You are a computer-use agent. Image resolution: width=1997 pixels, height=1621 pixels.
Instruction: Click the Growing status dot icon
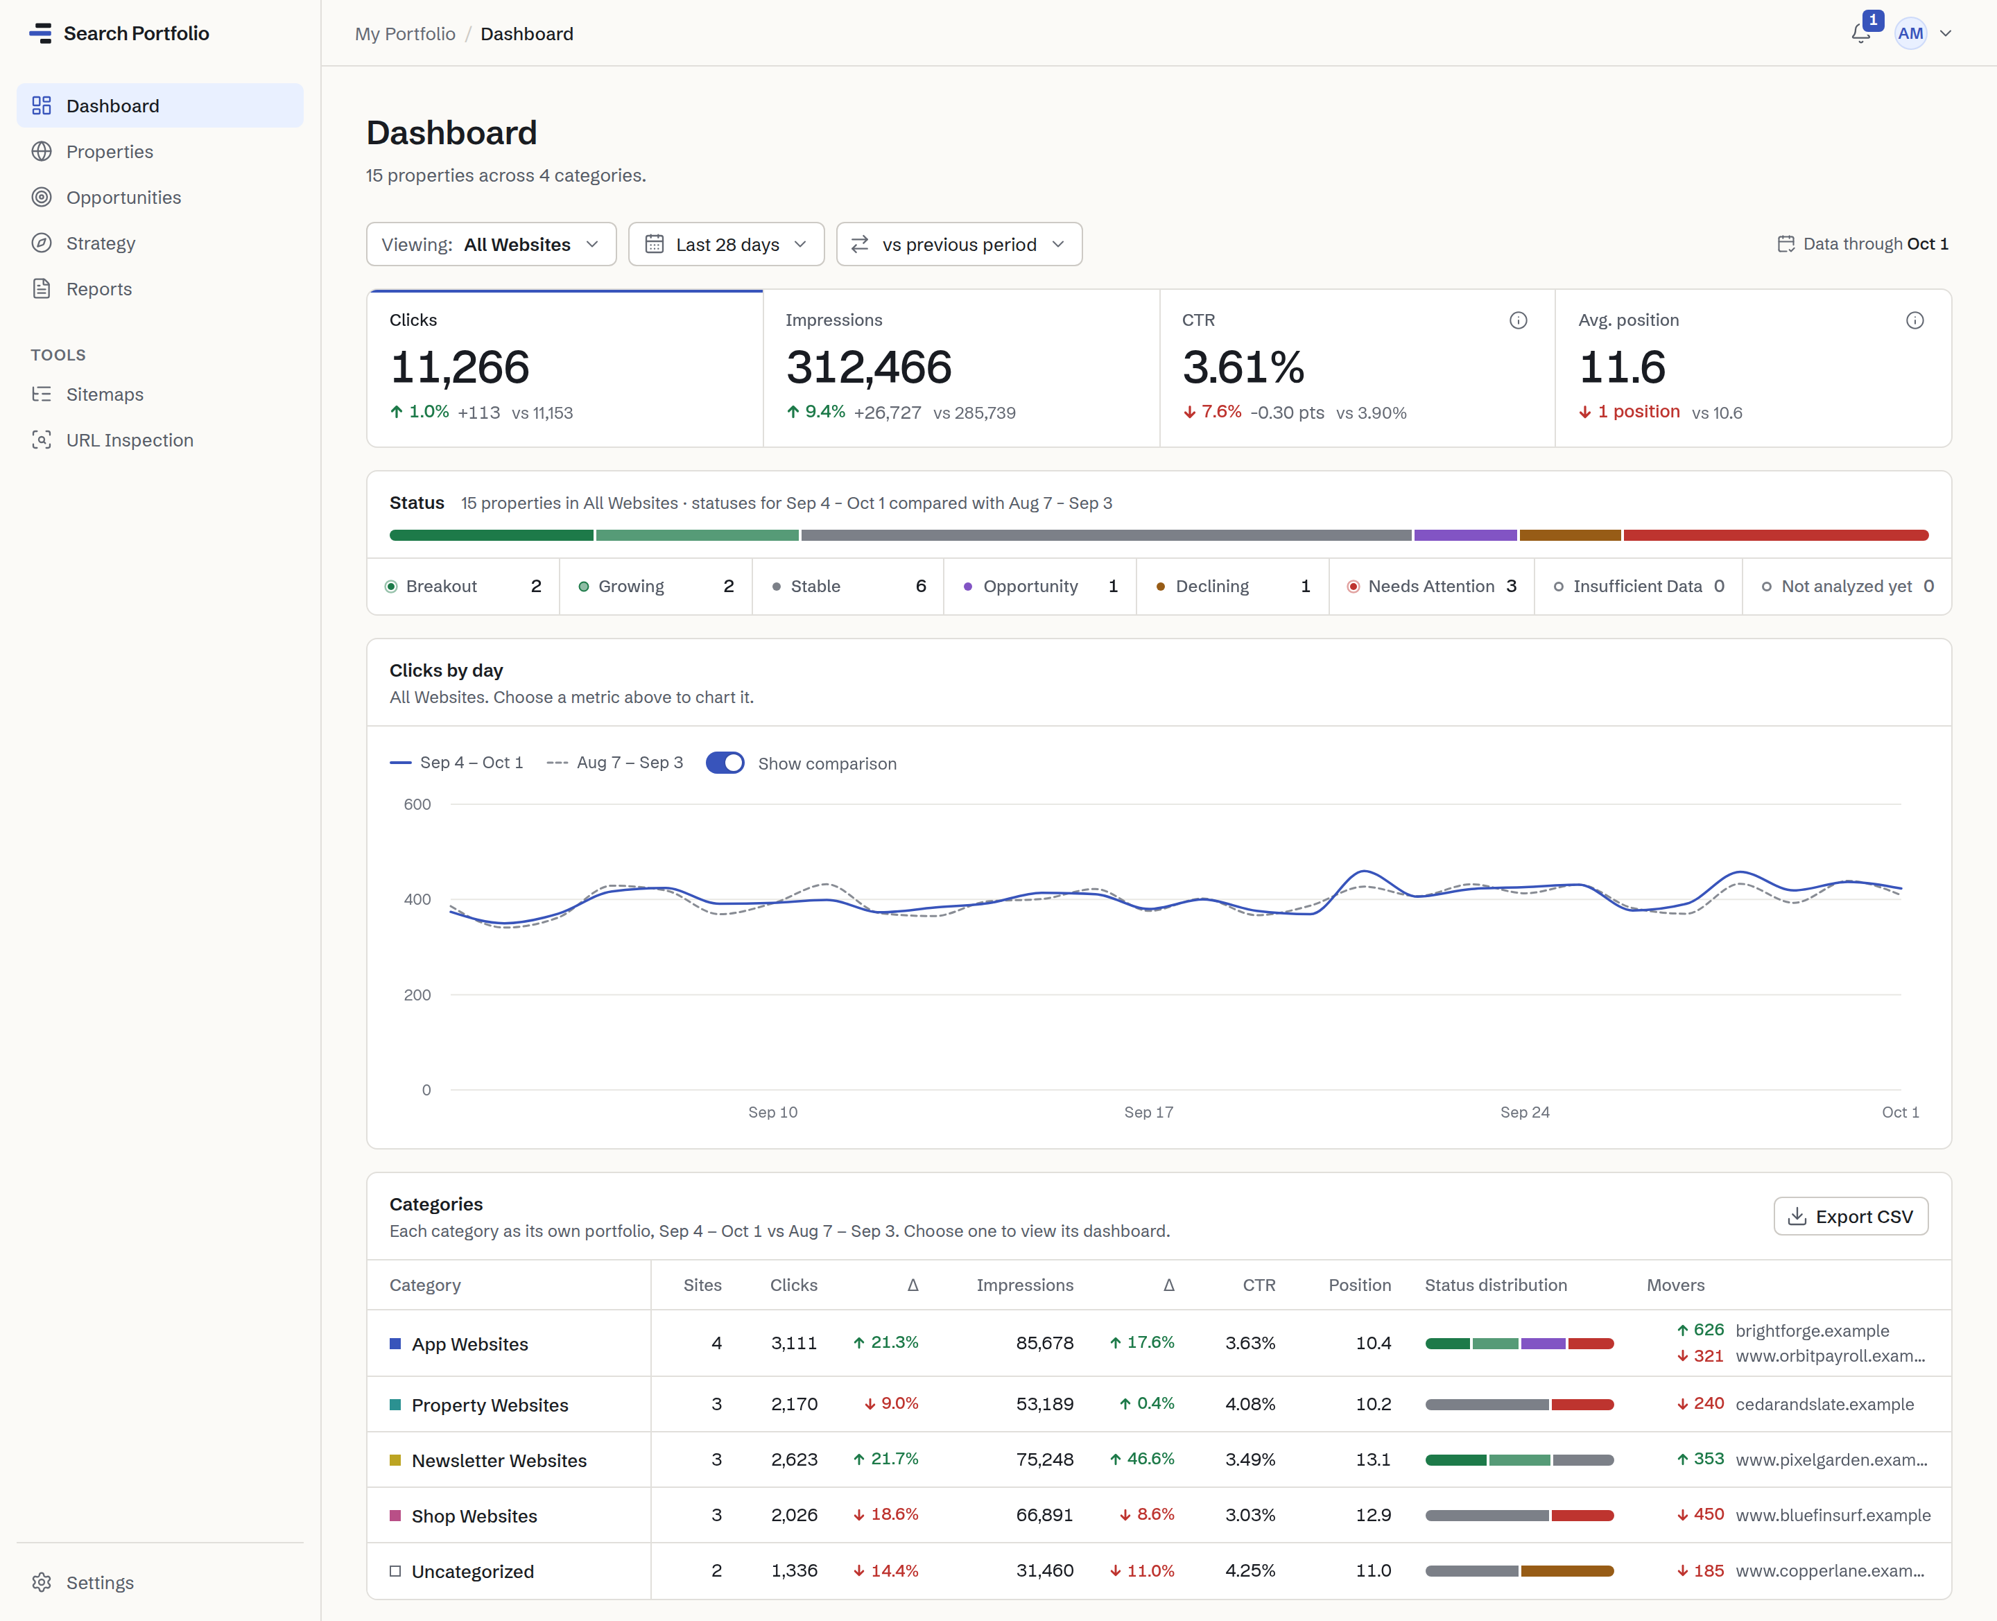pyautogui.click(x=582, y=587)
